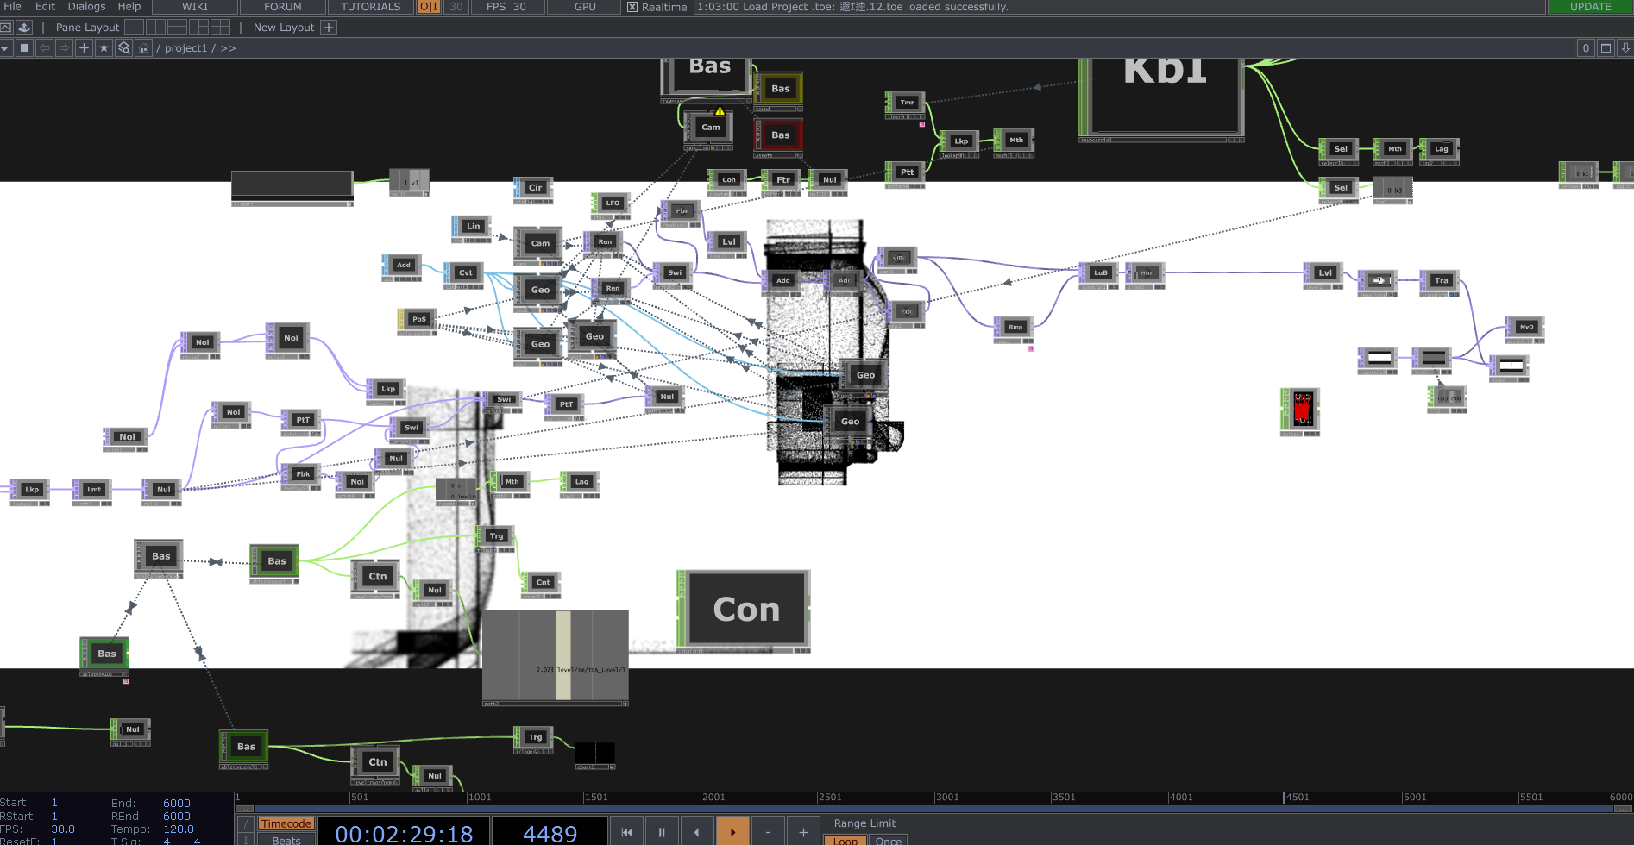Click the home icon in the path bar
The image size is (1634, 845).
pos(143,48)
